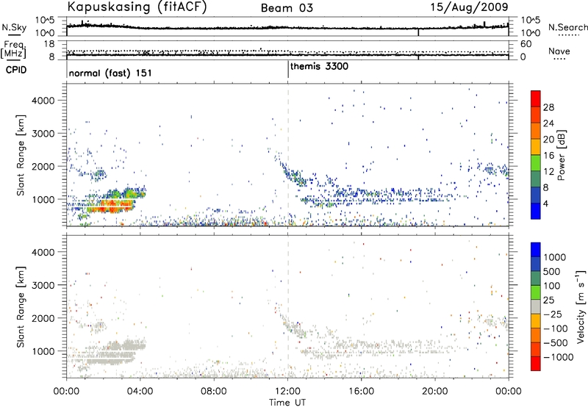Click the dashed 12:00 line in Velocity panel
Viewport: 588px width, 407px height.
[288, 306]
